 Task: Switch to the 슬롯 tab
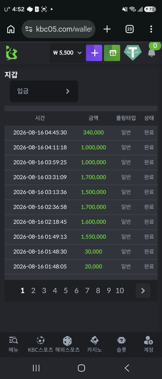click(x=122, y=344)
